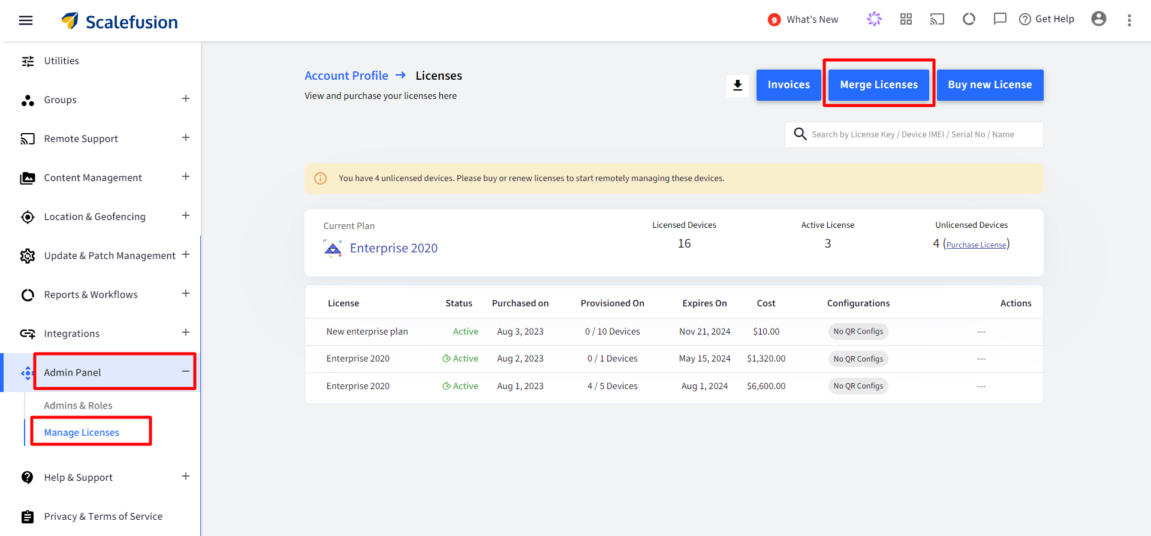Click the Update & Patch Management gear icon

coord(28,256)
